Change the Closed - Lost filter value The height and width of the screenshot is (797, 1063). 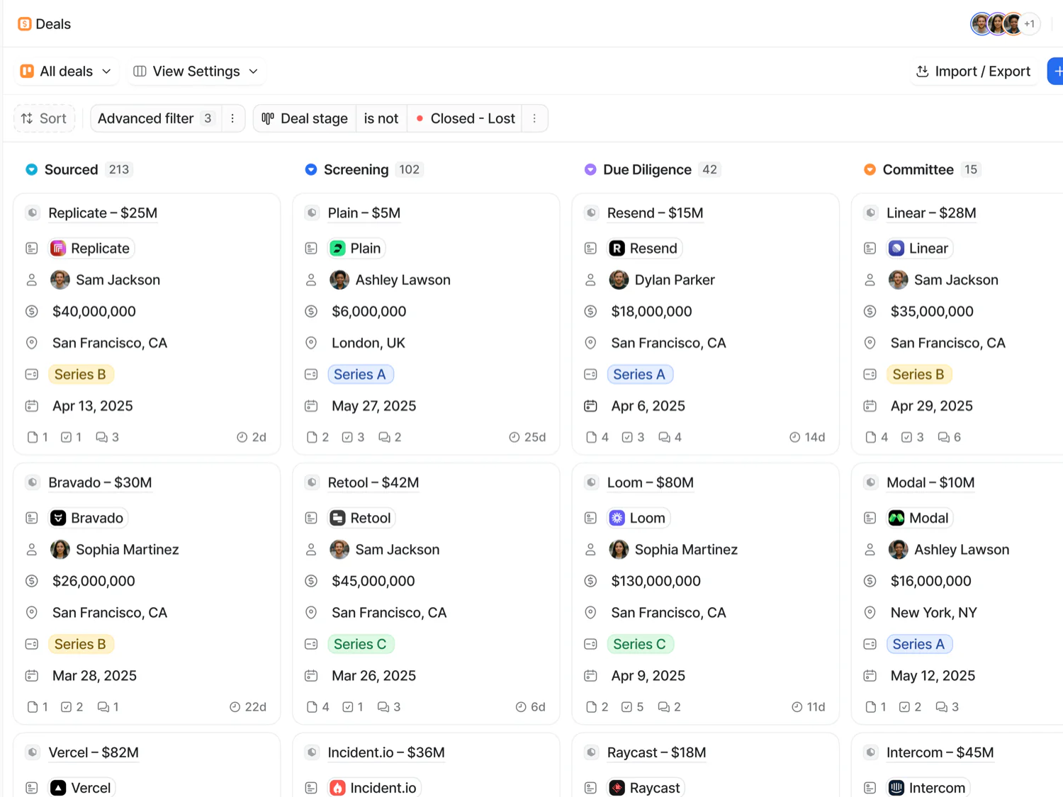[x=465, y=119]
